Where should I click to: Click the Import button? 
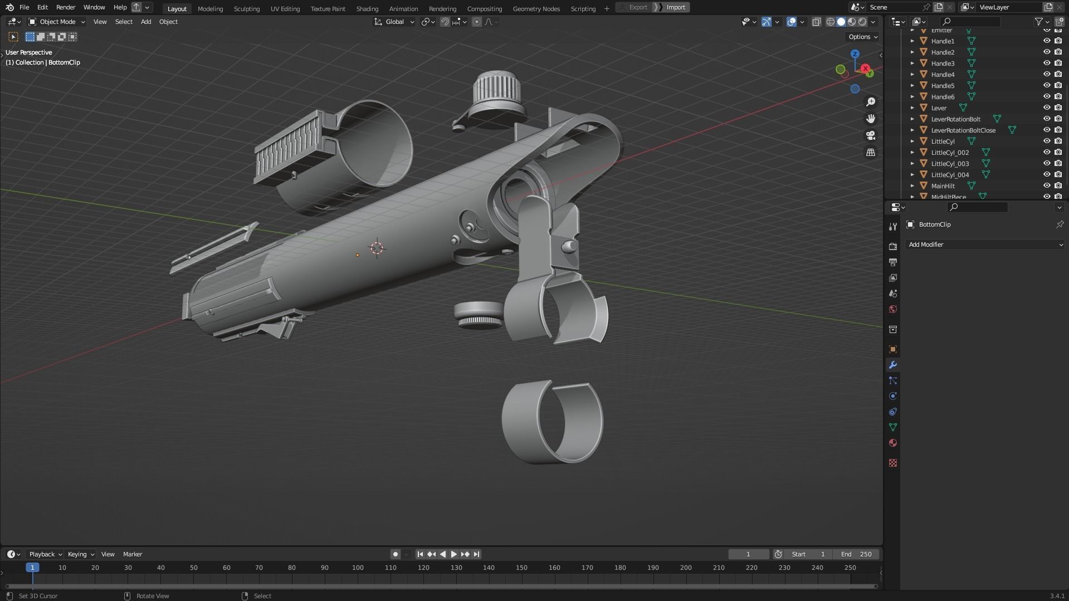[x=671, y=7]
